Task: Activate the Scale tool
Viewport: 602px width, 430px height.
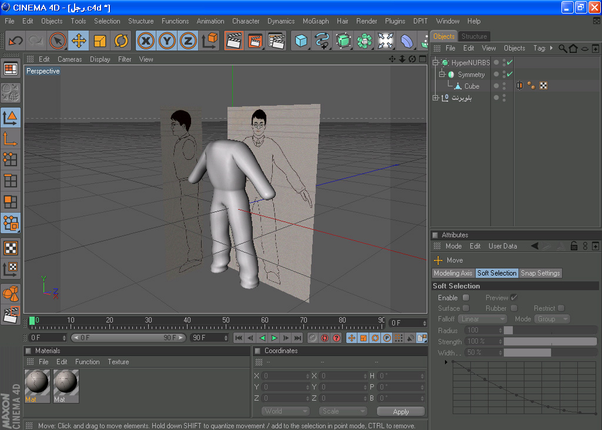Action: tap(100, 41)
